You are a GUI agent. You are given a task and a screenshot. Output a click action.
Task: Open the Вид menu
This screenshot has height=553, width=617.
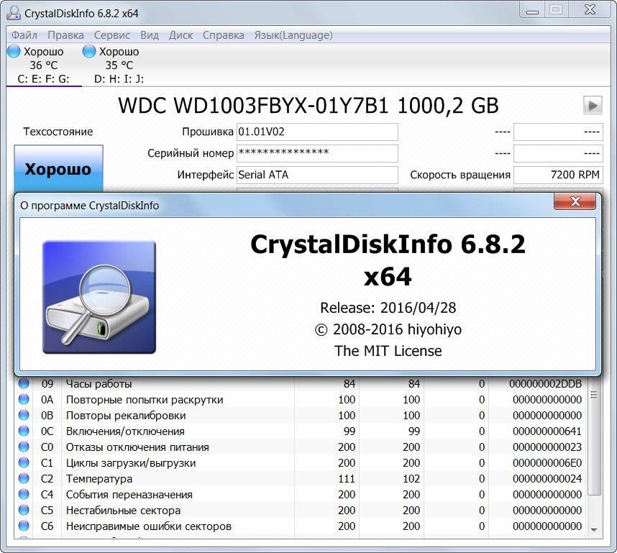click(x=150, y=35)
